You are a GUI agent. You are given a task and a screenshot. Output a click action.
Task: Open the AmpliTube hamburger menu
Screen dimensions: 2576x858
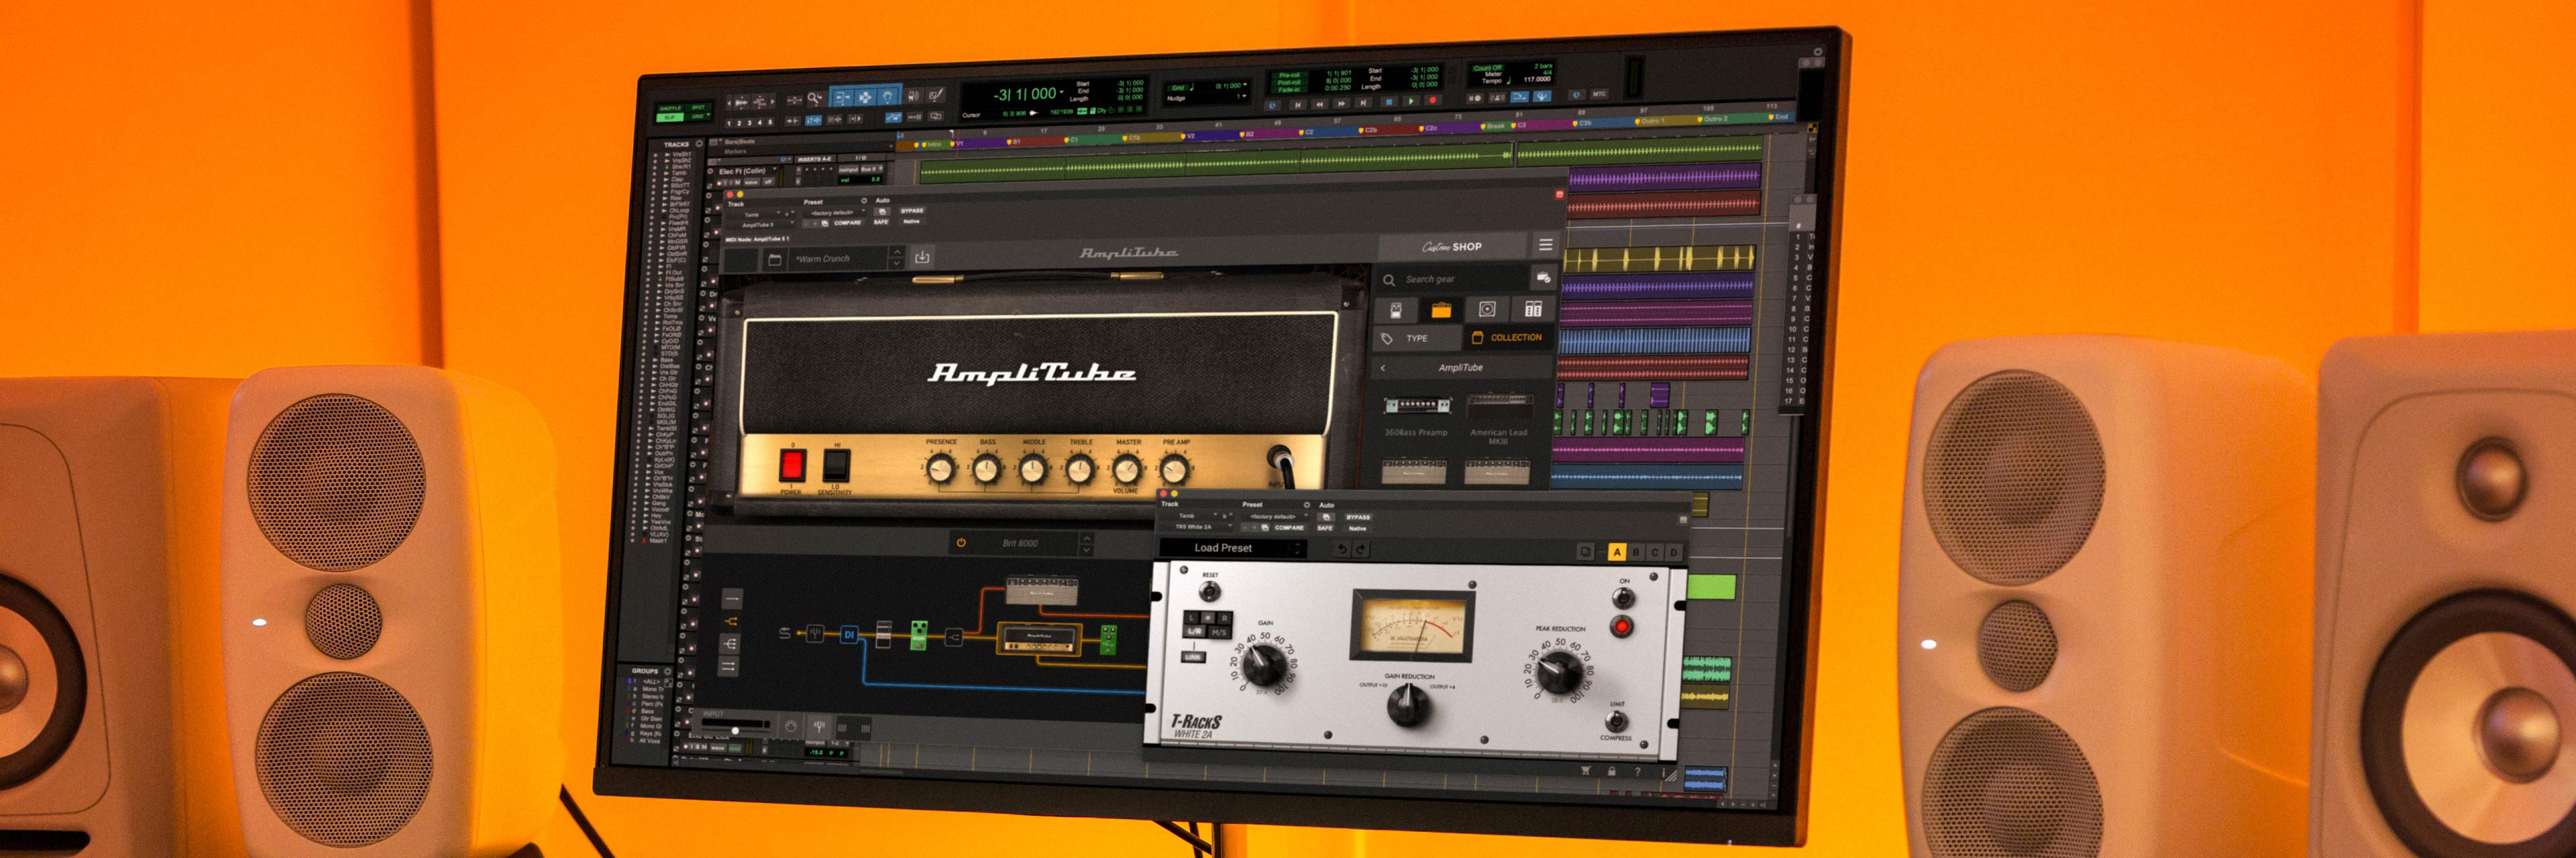click(x=1545, y=245)
